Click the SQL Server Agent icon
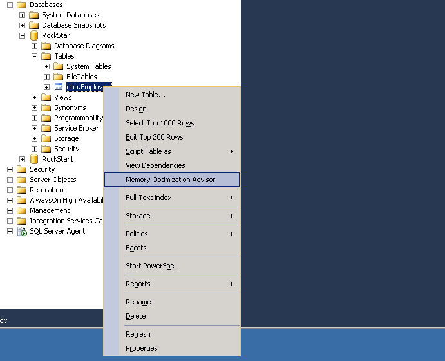This screenshot has height=361, width=445. tap(22, 231)
